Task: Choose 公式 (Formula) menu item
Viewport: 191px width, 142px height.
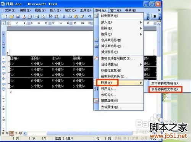Action: click(118, 95)
